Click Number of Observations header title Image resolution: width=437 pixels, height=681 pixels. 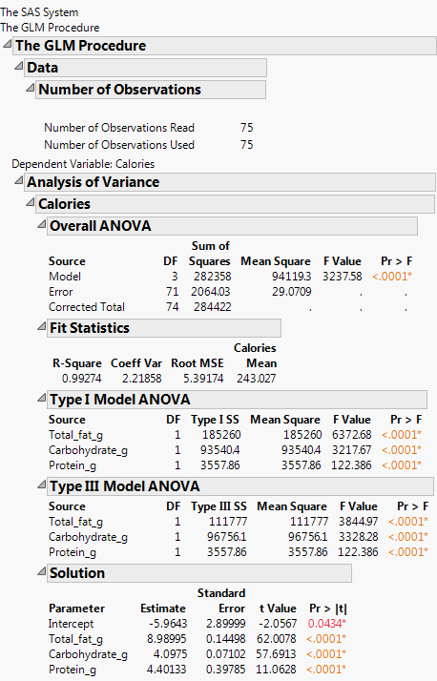(120, 90)
